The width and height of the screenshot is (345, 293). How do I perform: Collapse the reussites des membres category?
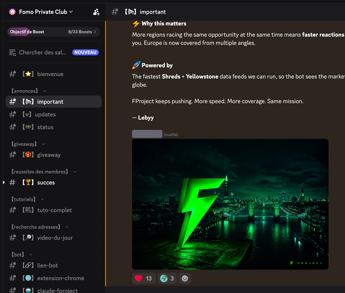(x=44, y=172)
